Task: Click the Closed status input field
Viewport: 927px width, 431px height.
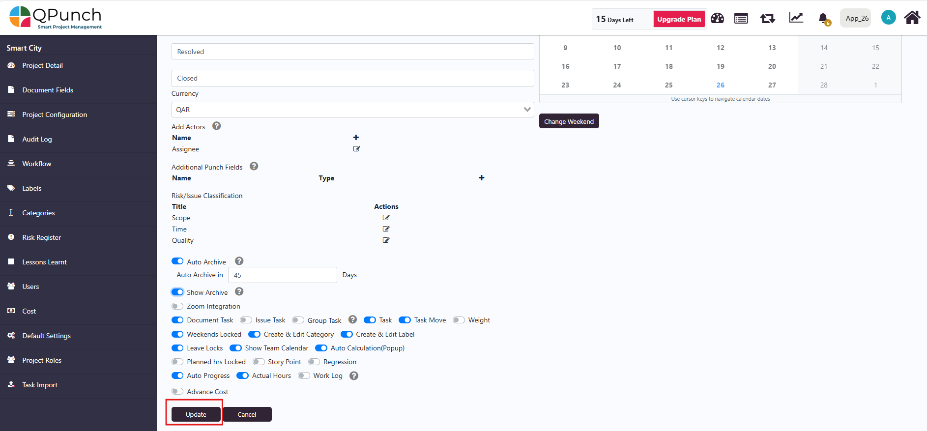Action: 353,78
